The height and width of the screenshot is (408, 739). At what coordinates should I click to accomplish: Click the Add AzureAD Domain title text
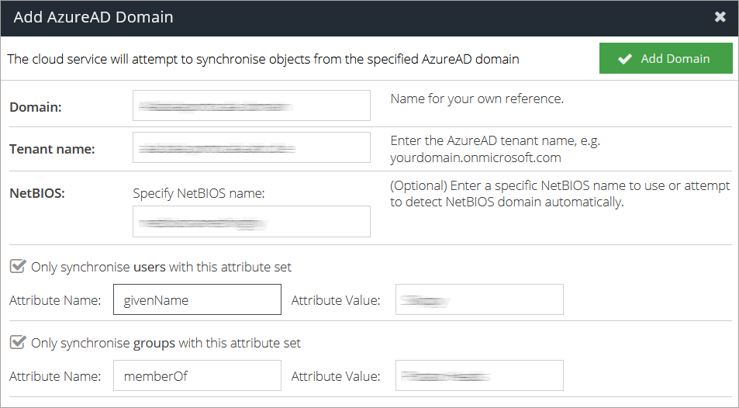click(93, 17)
